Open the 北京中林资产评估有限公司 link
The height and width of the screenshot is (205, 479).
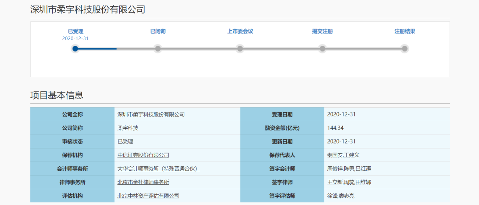pos(148,196)
